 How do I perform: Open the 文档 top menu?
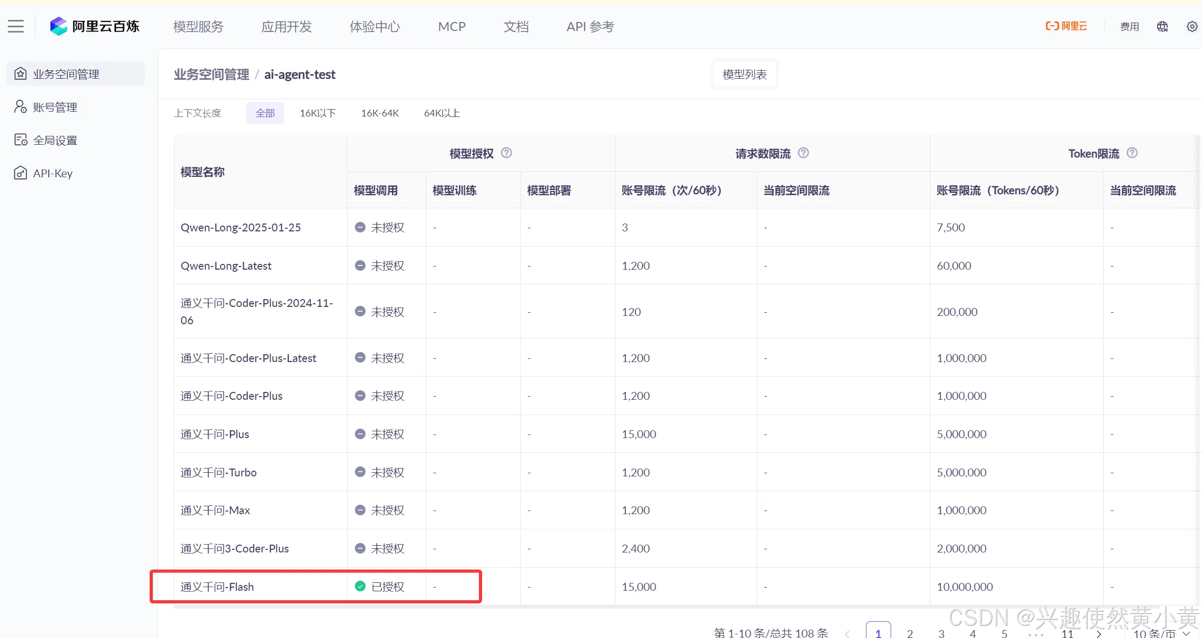pyautogui.click(x=516, y=26)
